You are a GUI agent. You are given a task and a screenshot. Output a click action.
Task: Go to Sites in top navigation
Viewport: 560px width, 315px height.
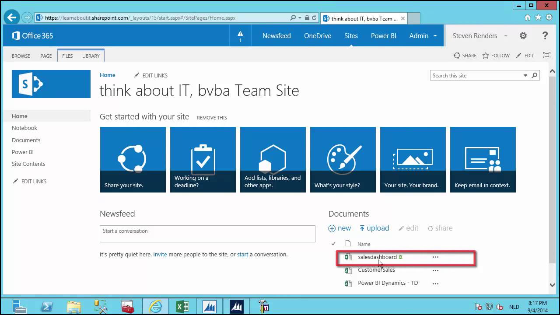(351, 36)
